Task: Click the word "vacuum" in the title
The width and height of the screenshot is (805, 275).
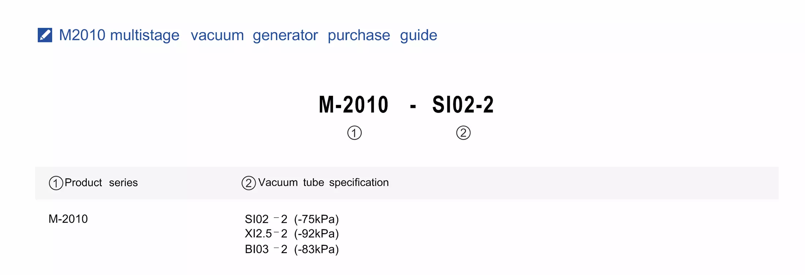Action: [x=217, y=35]
